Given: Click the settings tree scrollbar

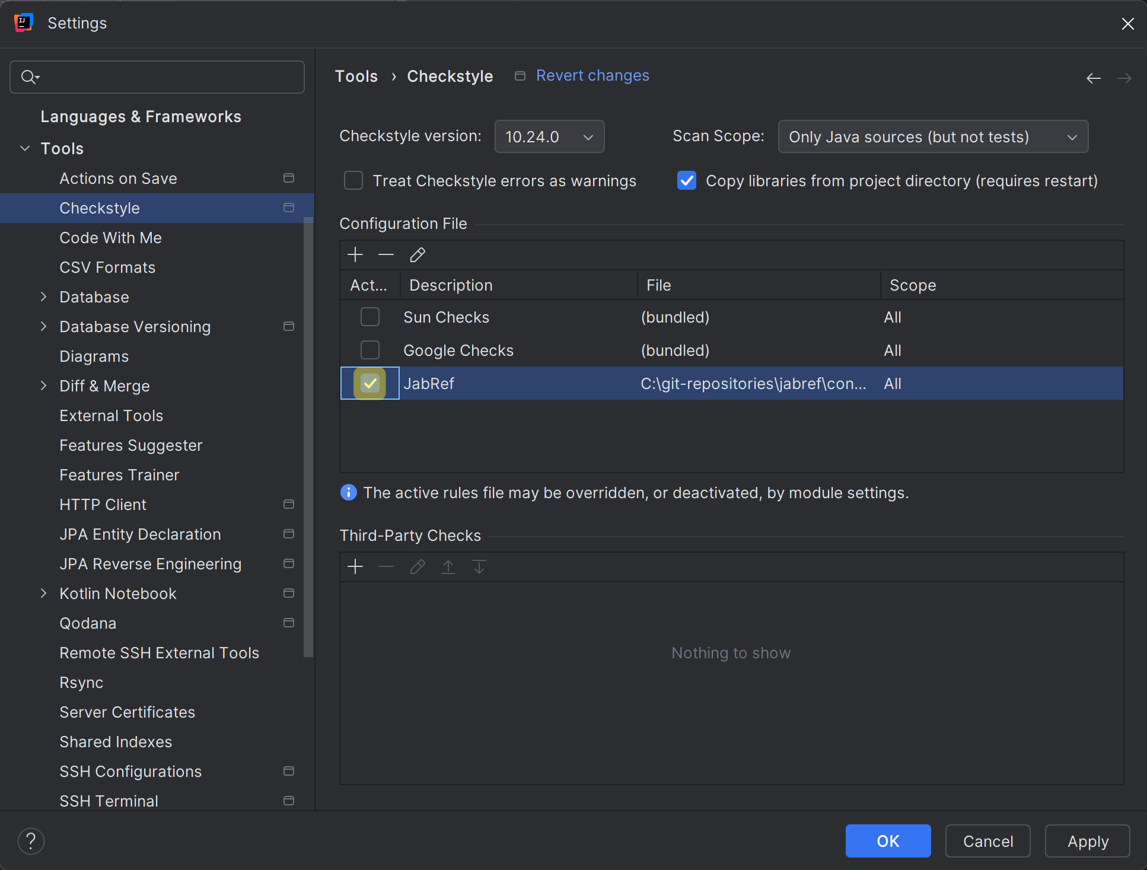Looking at the screenshot, I should (308, 437).
